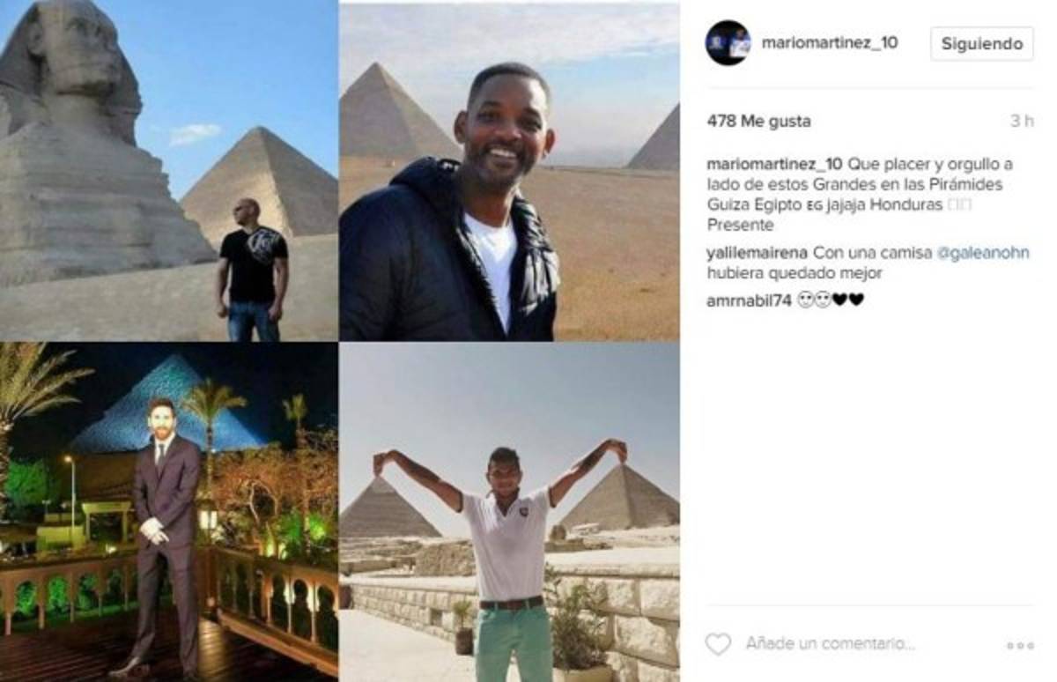Click the night pyramid suit photo
The height and width of the screenshot is (682, 1057).
[x=168, y=512]
